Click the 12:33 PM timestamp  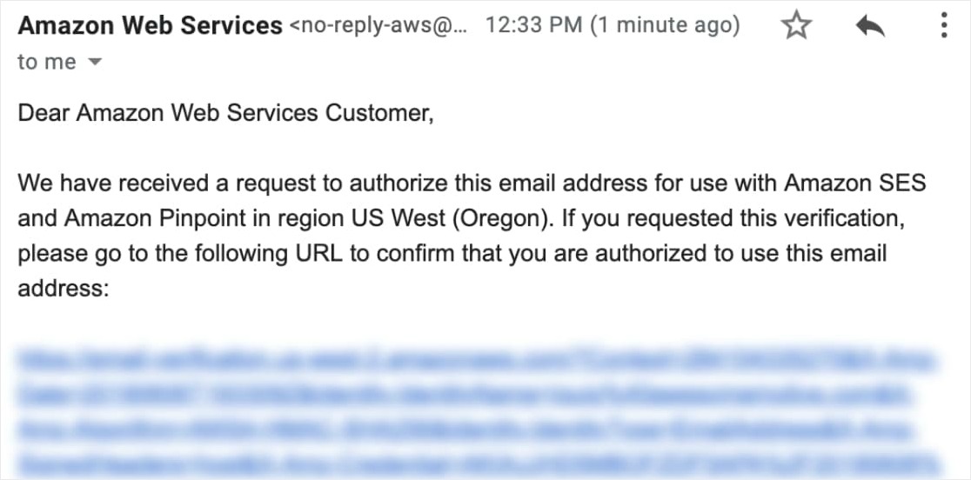(x=534, y=26)
